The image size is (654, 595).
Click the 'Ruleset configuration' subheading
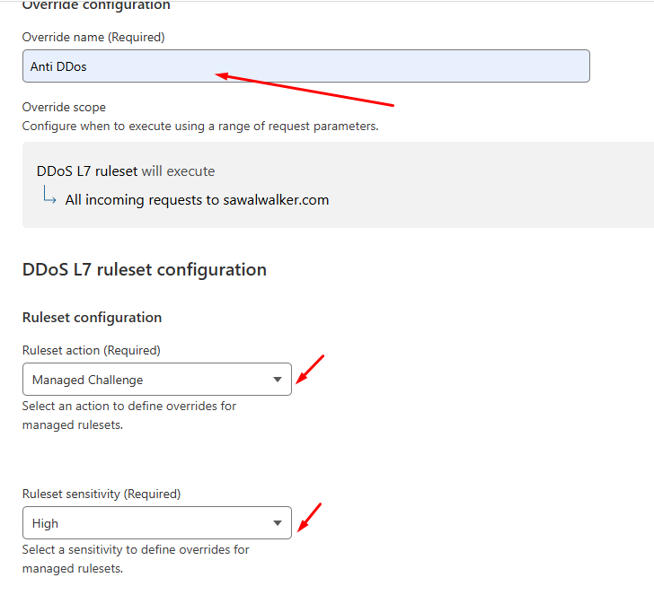(x=92, y=318)
